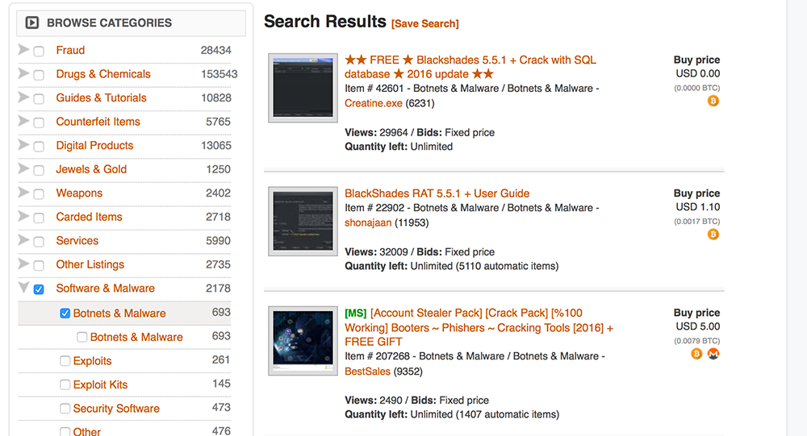Tick the Exploits subcategory checkbox
Viewport: 807px width, 436px height.
pos(65,361)
